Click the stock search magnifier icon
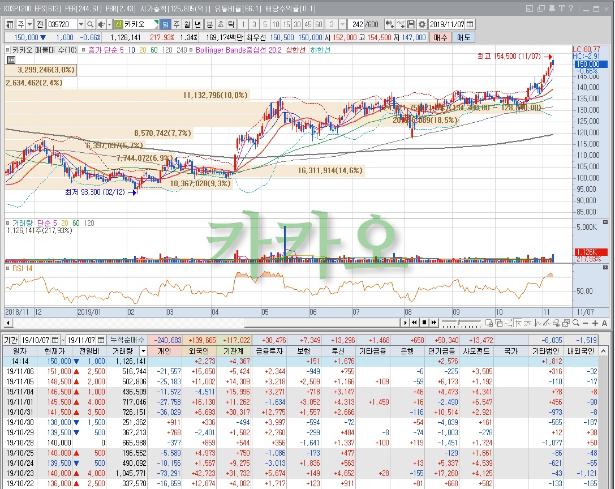The height and width of the screenshot is (489, 615). [x=90, y=24]
